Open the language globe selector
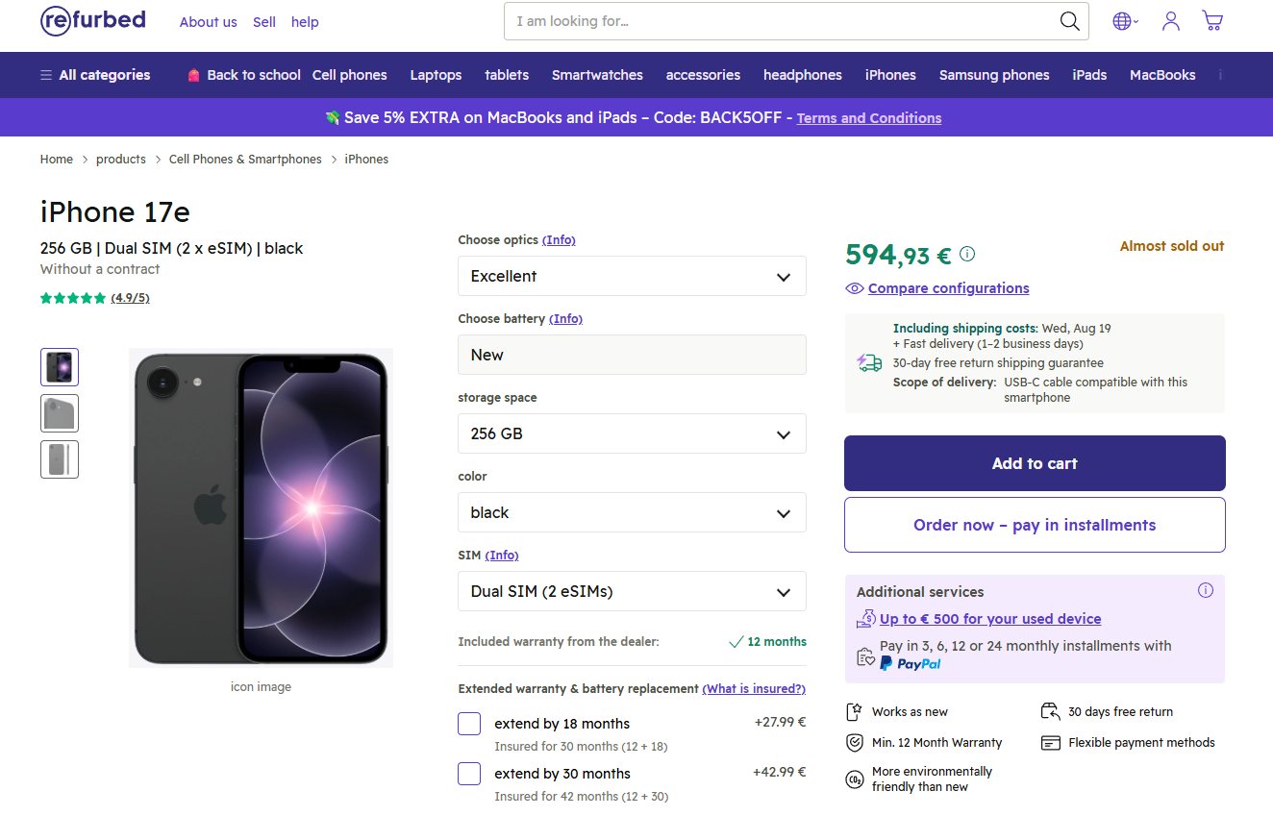This screenshot has width=1273, height=816. (1125, 21)
